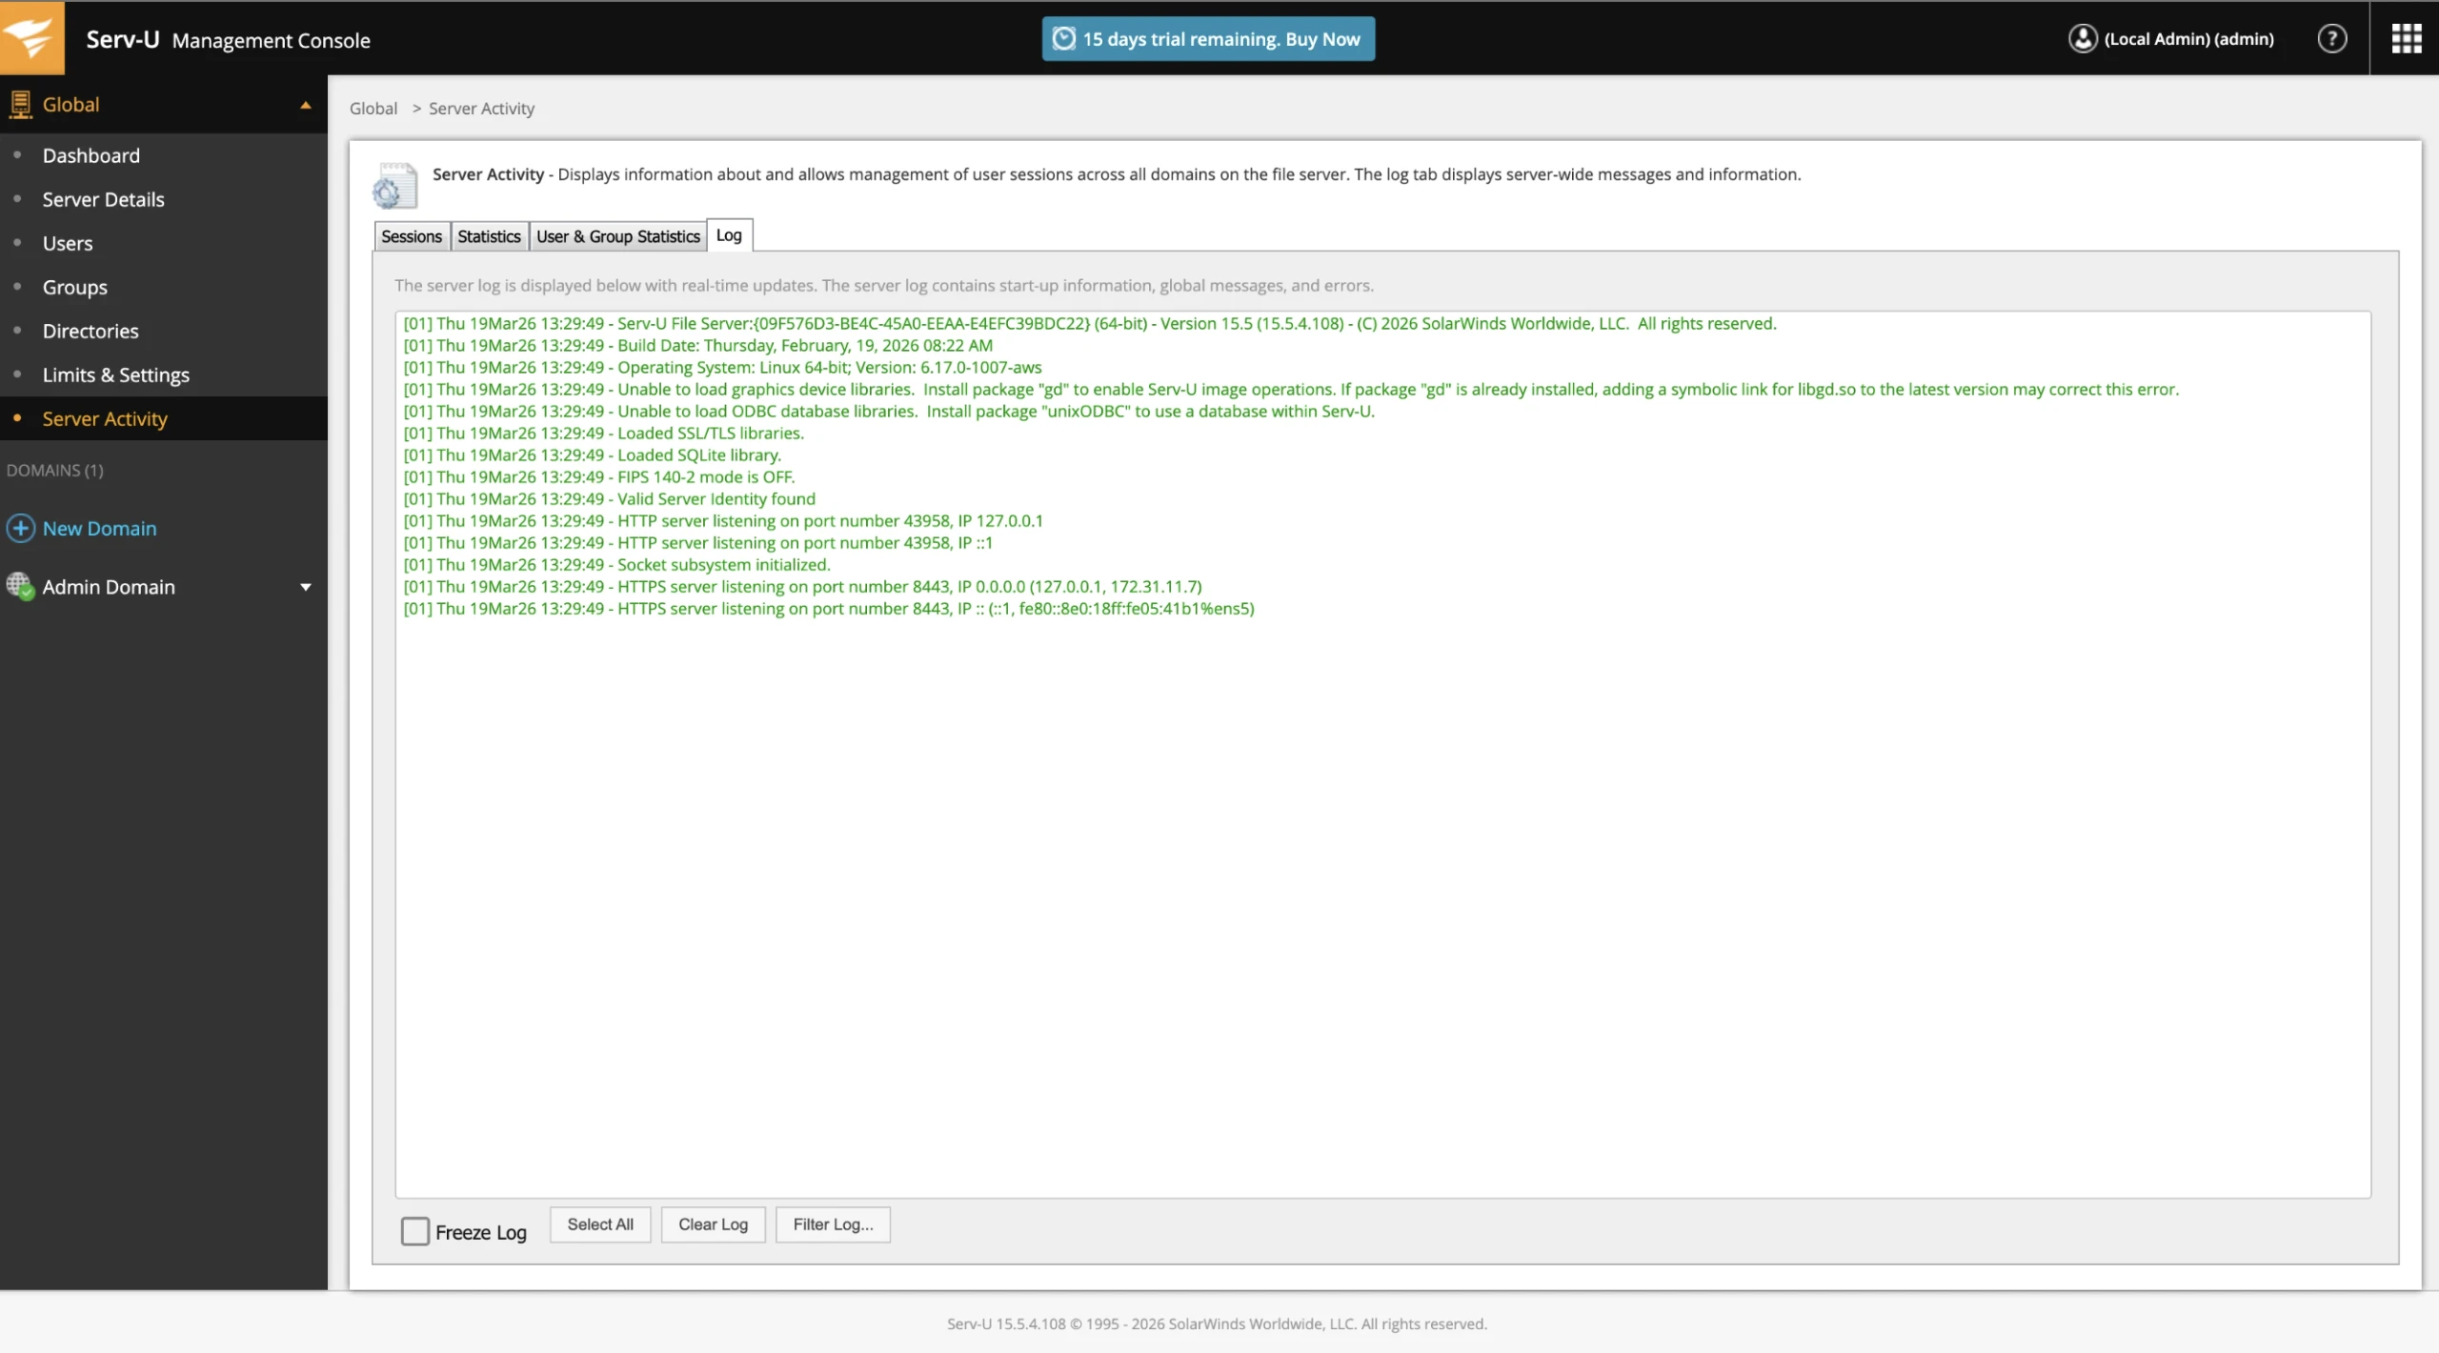Click the Select All button

pyautogui.click(x=600, y=1224)
